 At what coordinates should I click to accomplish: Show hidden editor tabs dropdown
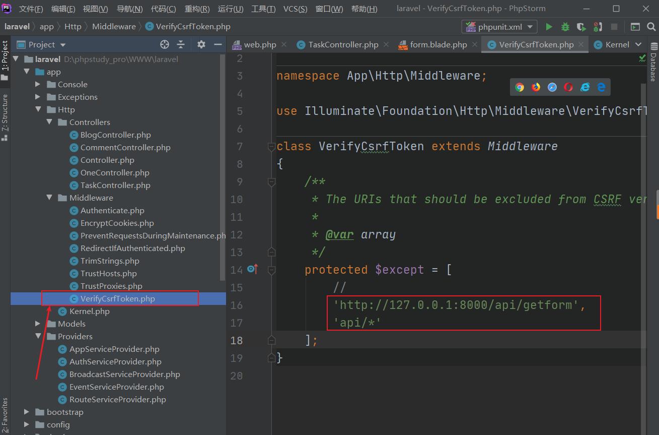638,44
